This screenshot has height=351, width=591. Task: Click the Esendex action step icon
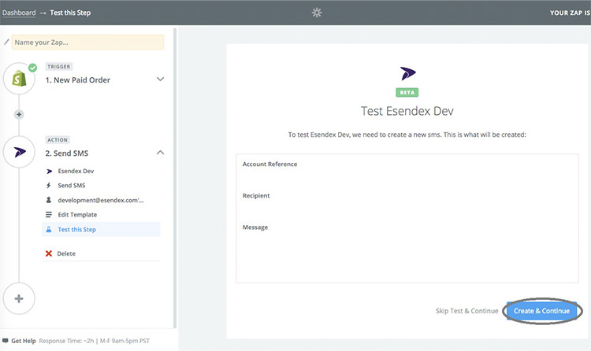click(19, 152)
